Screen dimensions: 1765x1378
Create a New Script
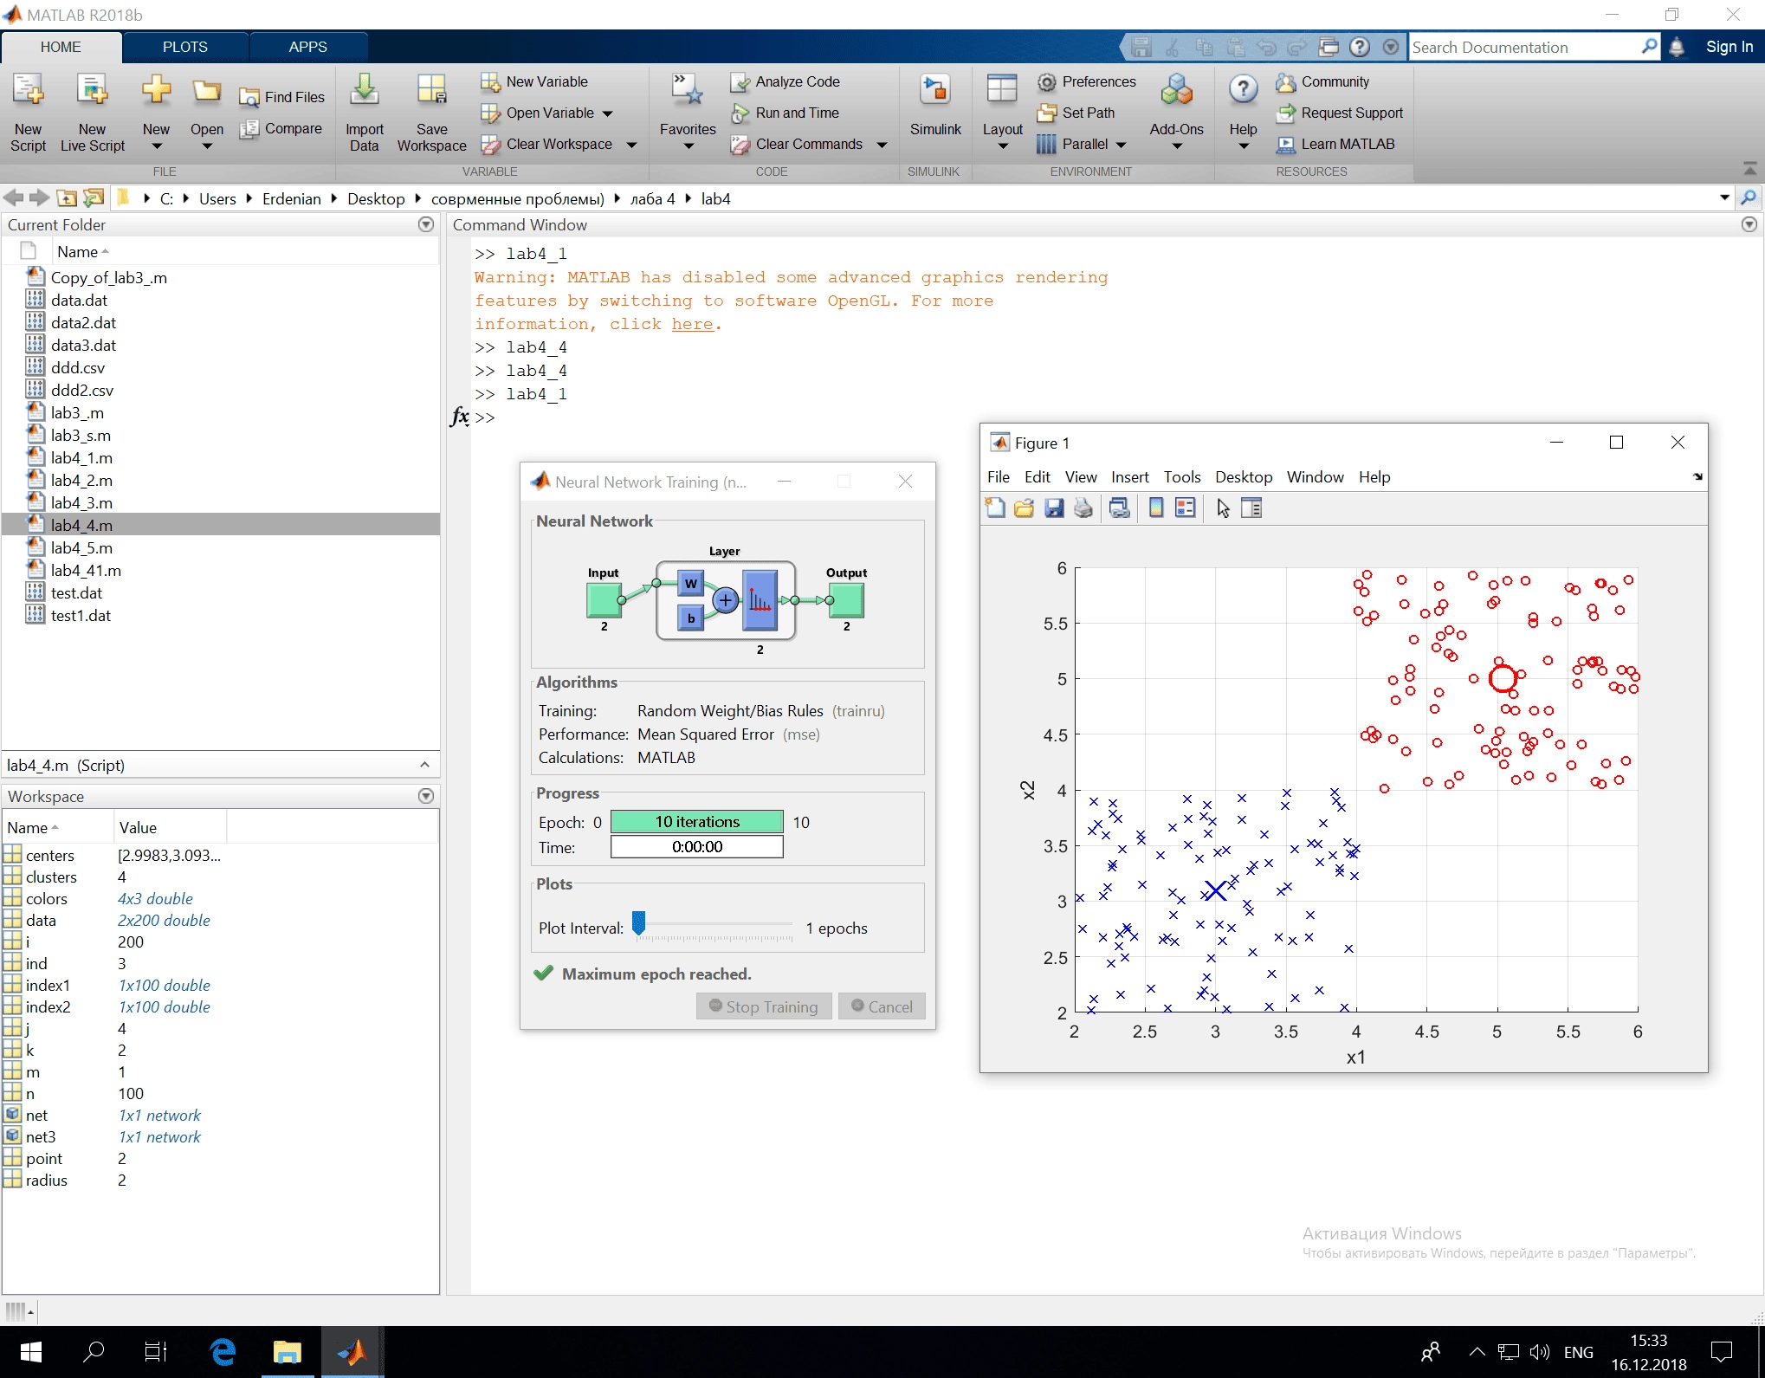pyautogui.click(x=28, y=113)
